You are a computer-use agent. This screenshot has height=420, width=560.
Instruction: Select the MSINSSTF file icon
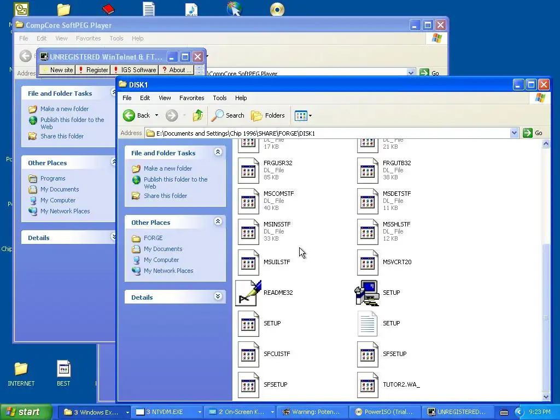click(x=248, y=232)
